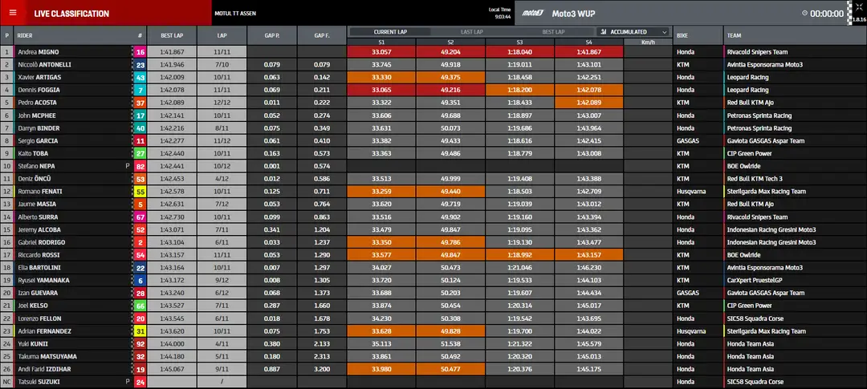The image size is (867, 389).
Task: Click number badge 16 of Migno
Action: [x=140, y=52]
